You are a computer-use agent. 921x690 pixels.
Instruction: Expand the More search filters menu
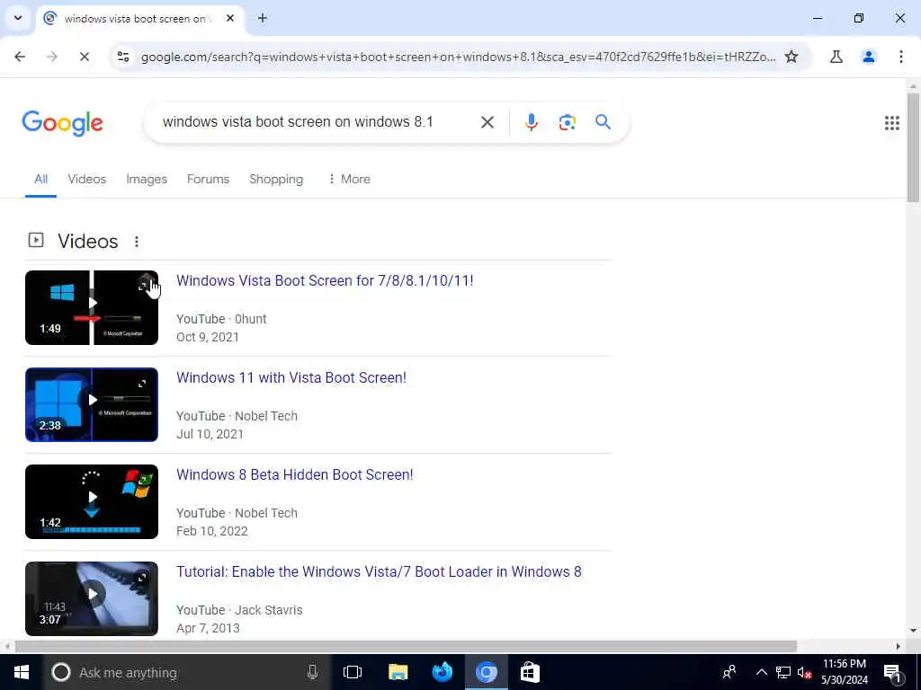point(349,179)
